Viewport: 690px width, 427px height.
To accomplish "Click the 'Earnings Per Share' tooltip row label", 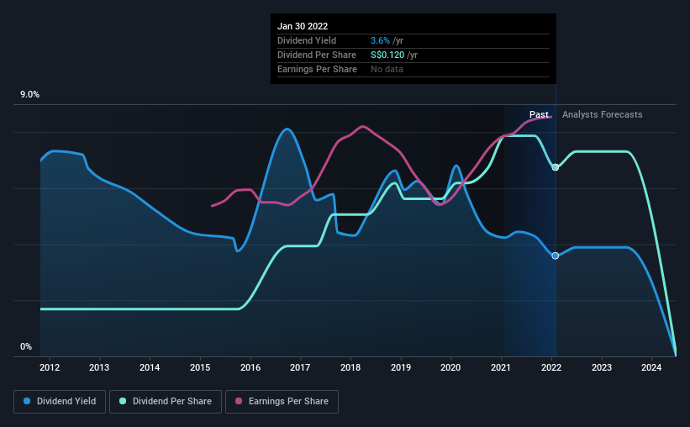I will (318, 69).
